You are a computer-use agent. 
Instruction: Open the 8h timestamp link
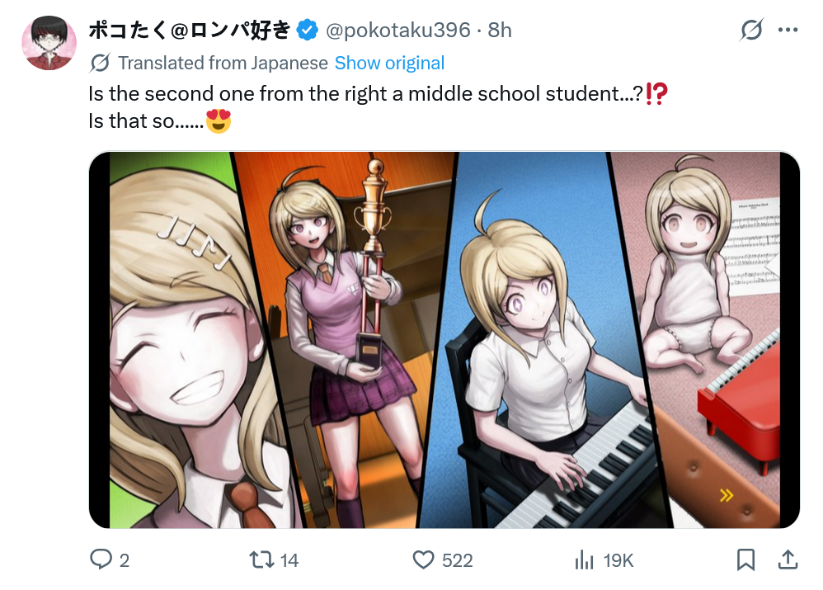[x=500, y=30]
